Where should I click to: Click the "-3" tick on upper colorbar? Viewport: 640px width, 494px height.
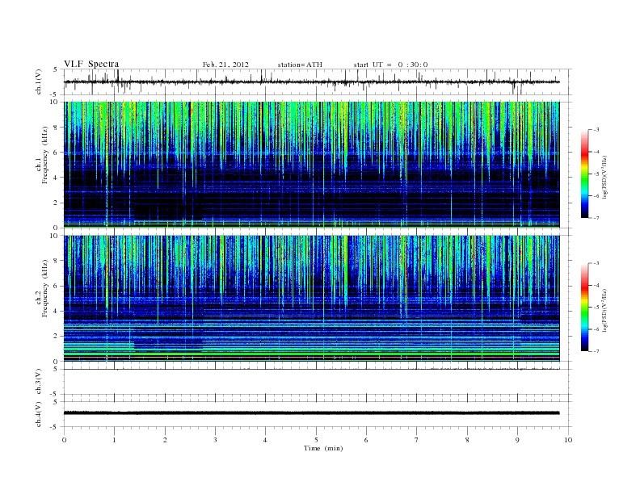pyautogui.click(x=596, y=130)
